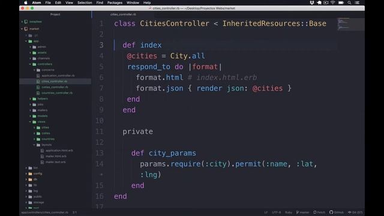Click the master git branch indicator

point(302,212)
